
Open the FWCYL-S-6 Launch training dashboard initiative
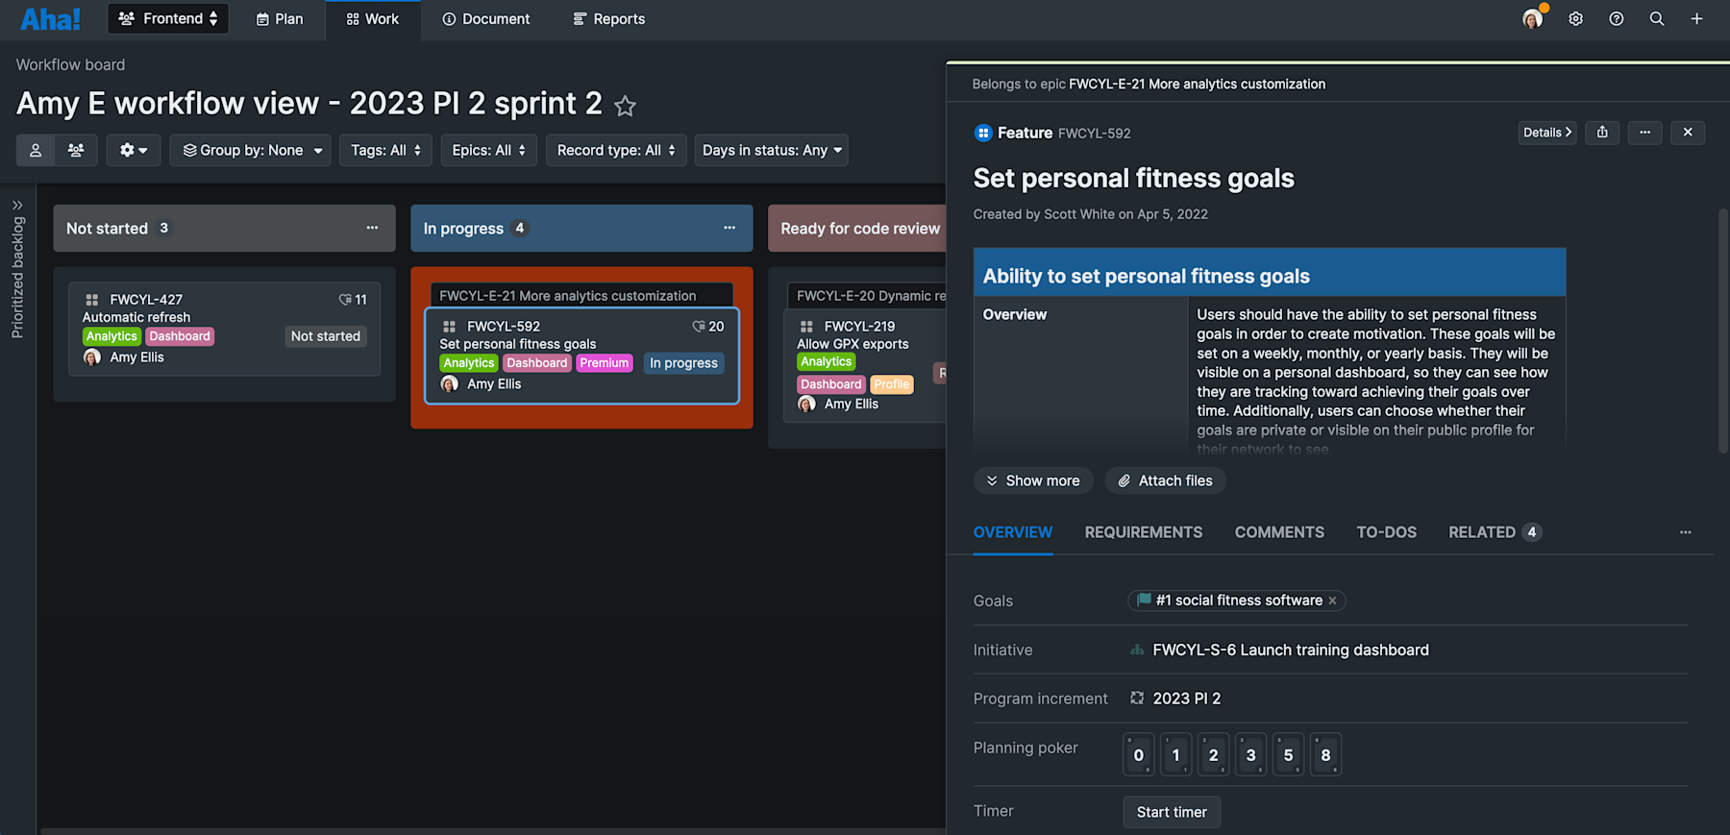[x=1290, y=650]
